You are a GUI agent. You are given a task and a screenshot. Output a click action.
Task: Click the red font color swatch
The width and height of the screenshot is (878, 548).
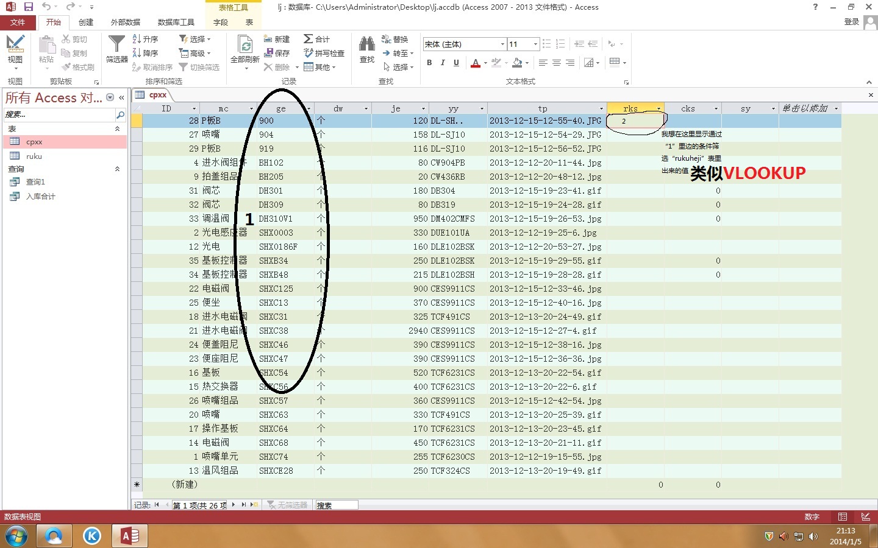pos(476,63)
